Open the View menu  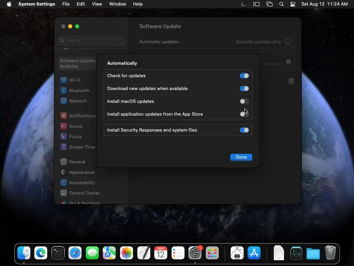[x=97, y=4]
